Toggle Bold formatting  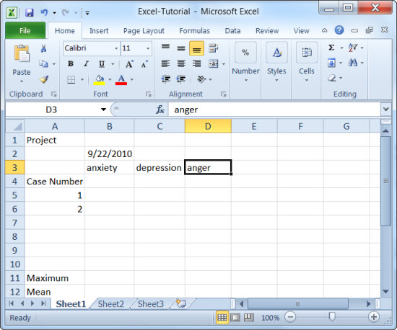71,64
